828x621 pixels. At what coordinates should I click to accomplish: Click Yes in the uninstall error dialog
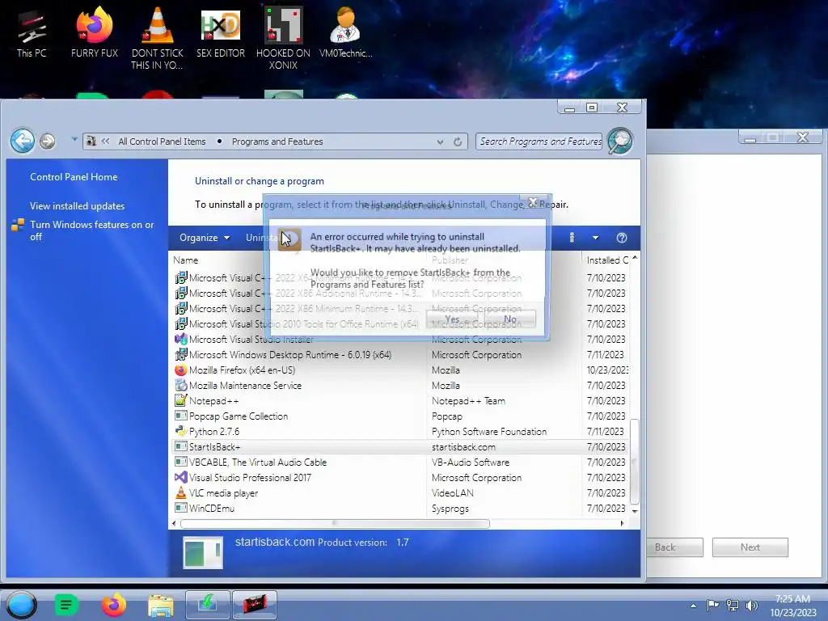click(451, 319)
